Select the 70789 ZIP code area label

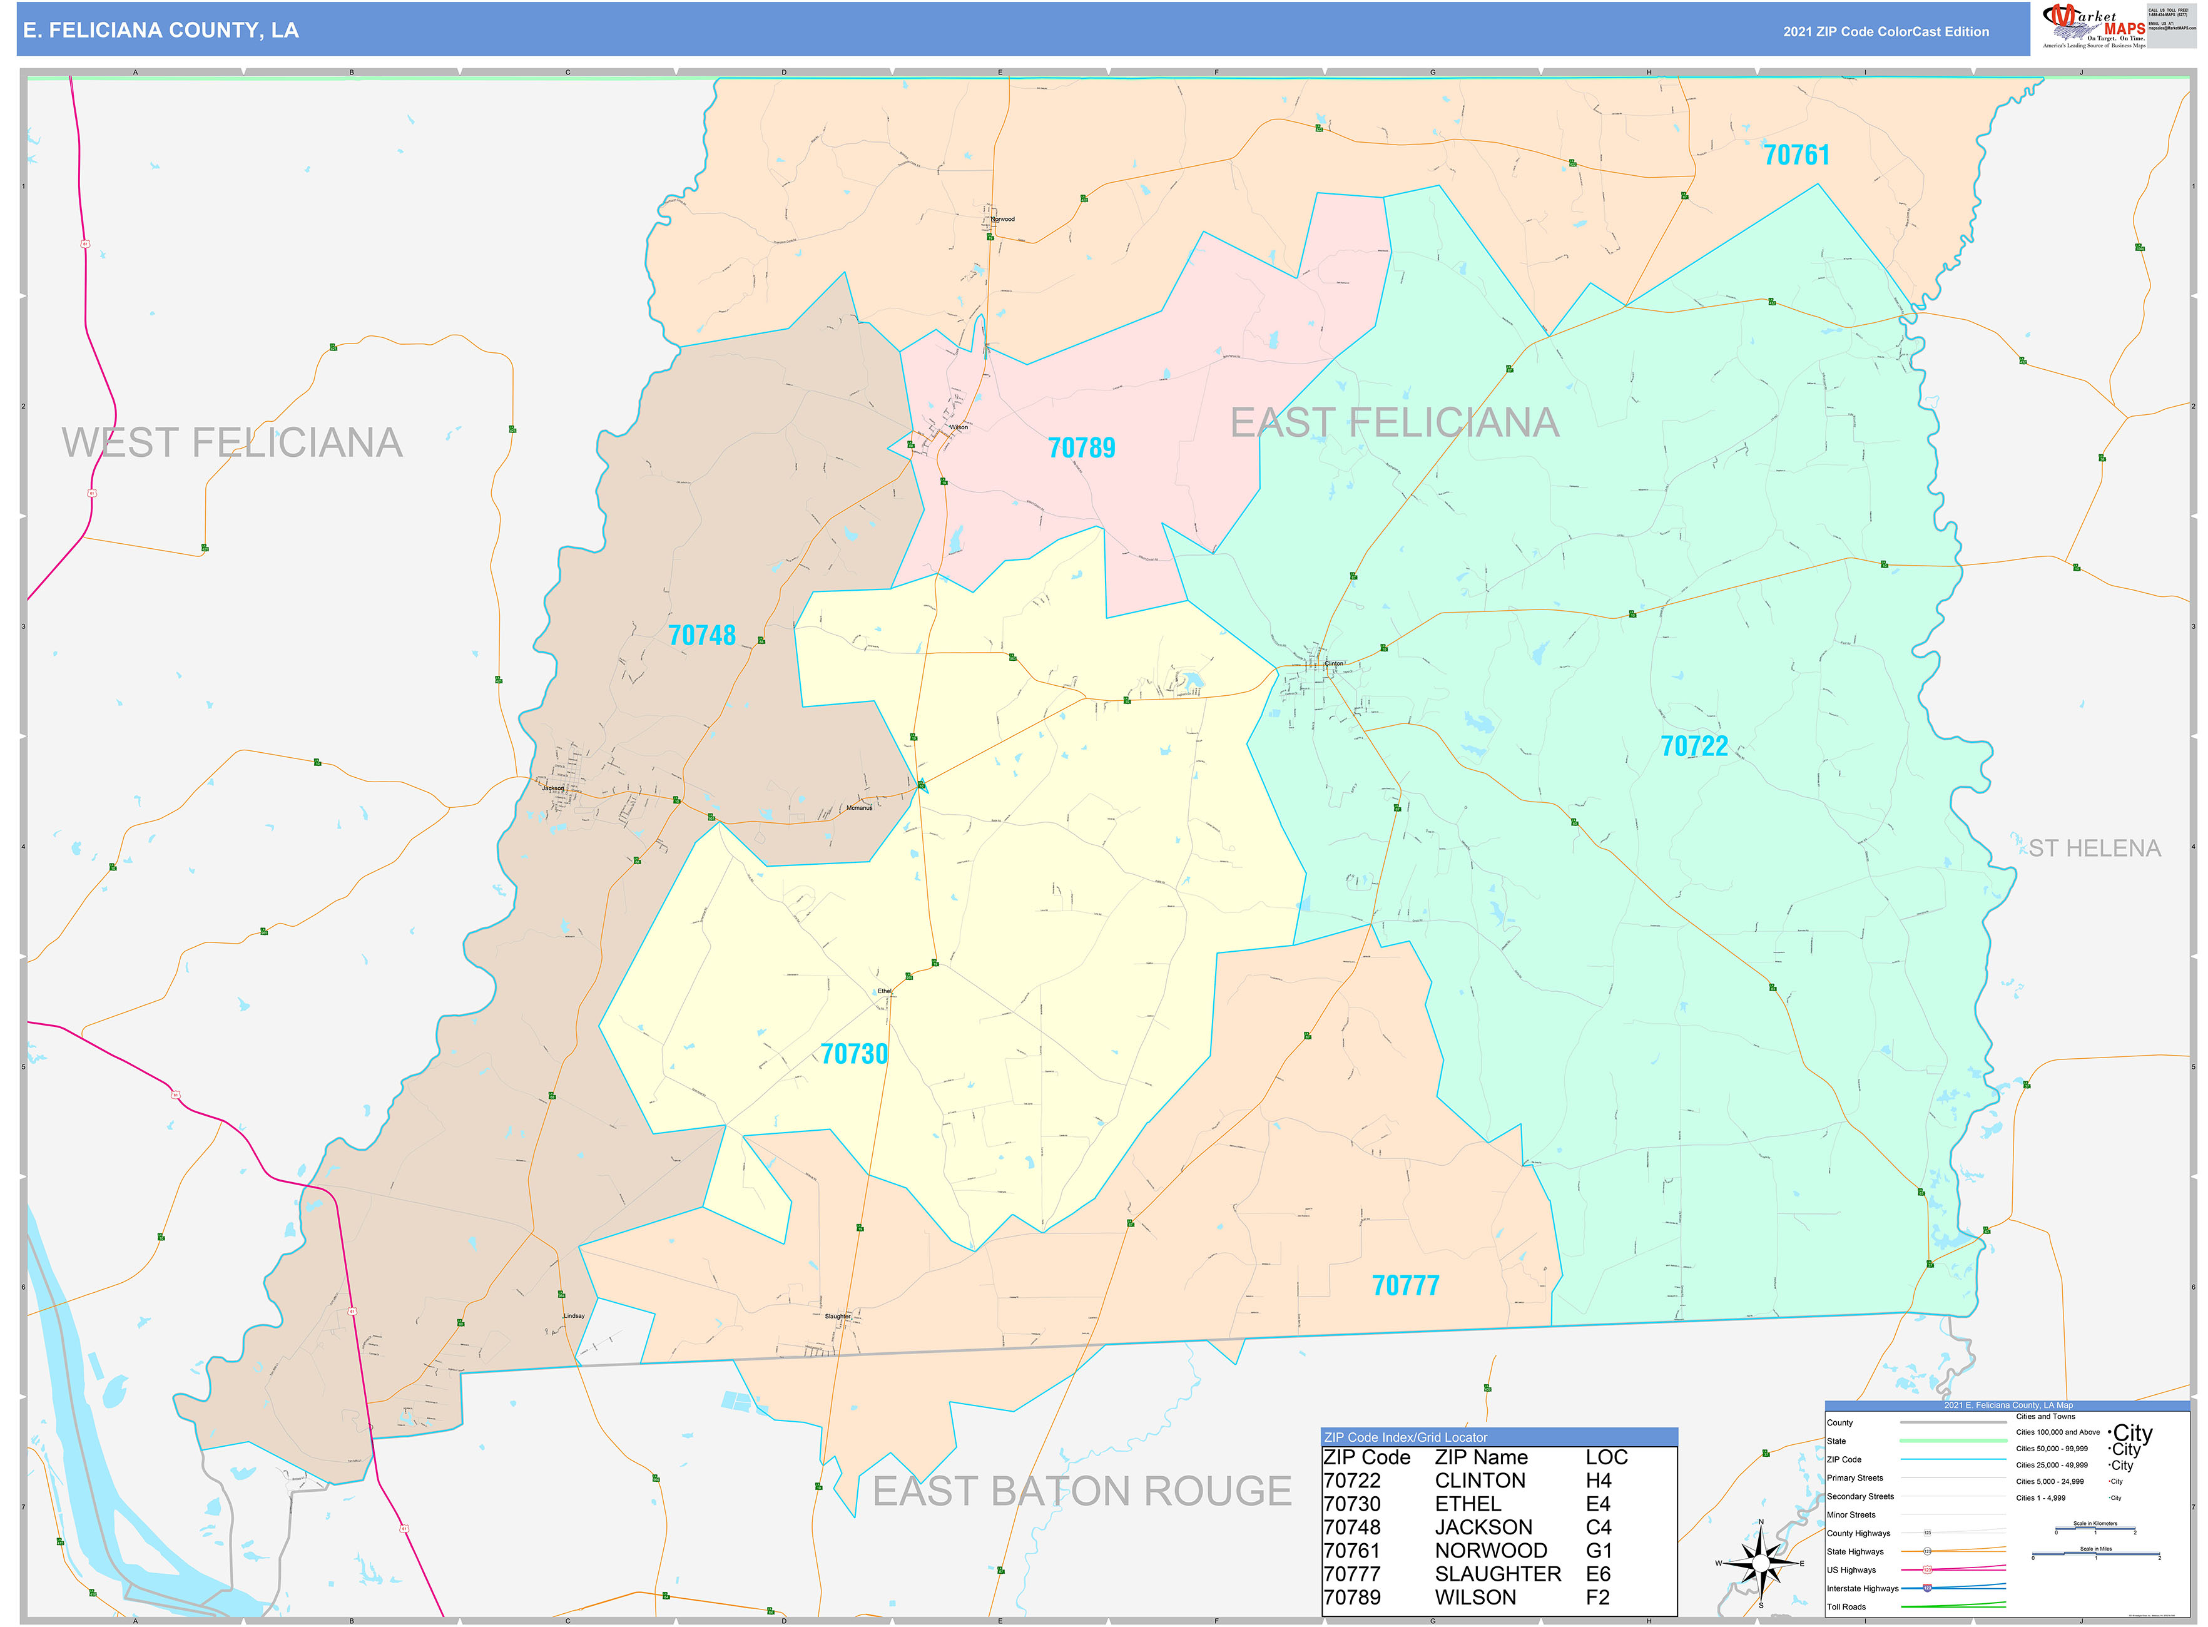[1083, 447]
